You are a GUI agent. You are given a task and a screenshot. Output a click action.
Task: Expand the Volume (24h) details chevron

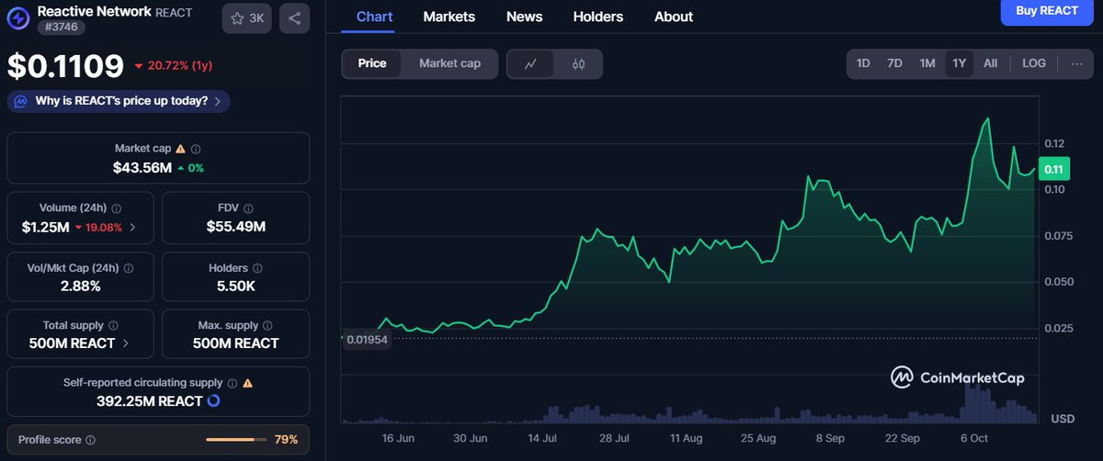[132, 227]
